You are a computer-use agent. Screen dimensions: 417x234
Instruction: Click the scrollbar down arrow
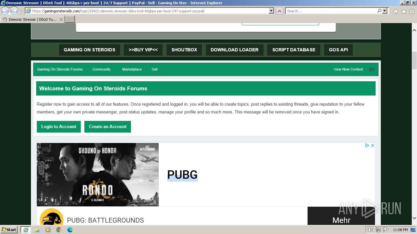[414, 218]
